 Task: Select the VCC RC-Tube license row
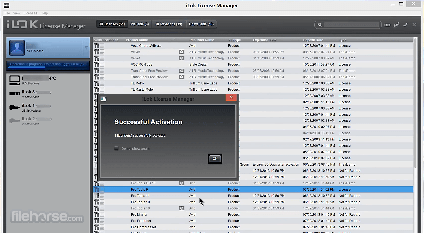[x=253, y=64]
